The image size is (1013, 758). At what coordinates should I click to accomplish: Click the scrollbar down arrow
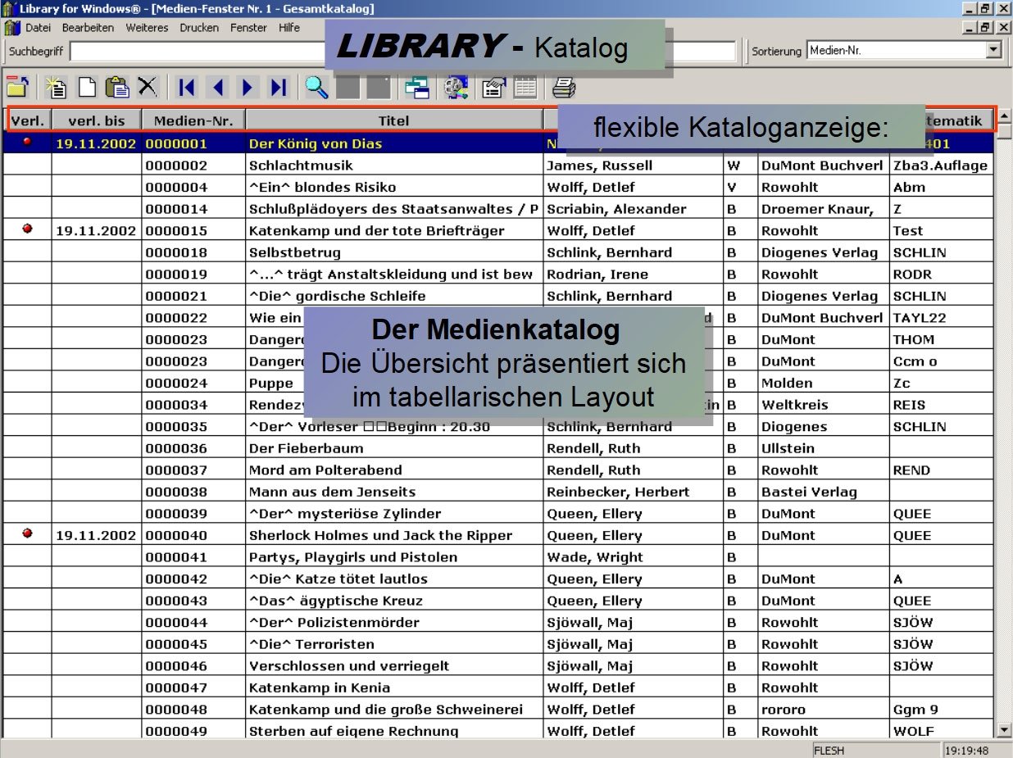[1004, 729]
